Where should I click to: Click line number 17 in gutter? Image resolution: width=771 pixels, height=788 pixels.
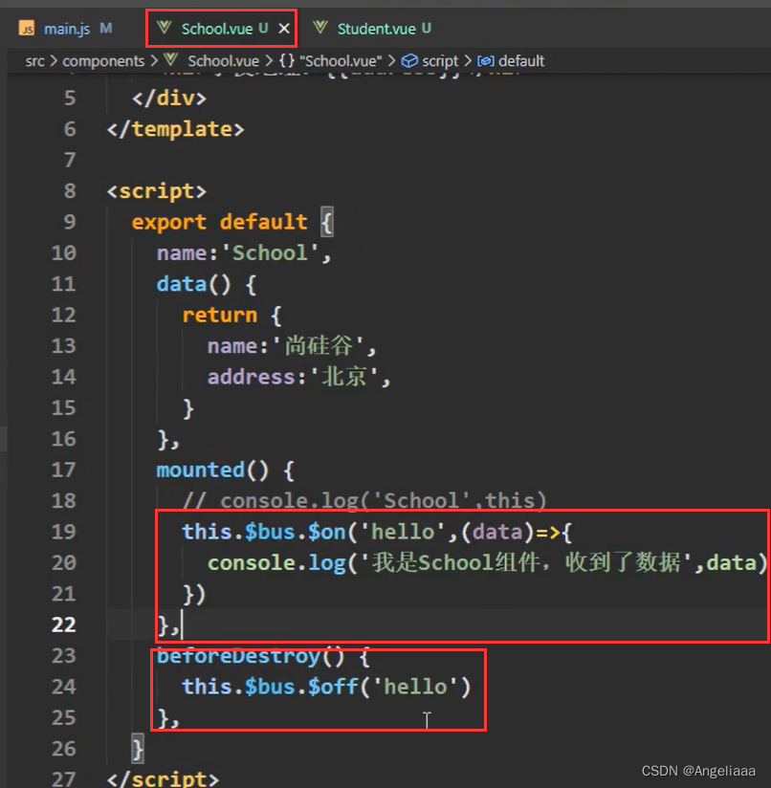64,470
